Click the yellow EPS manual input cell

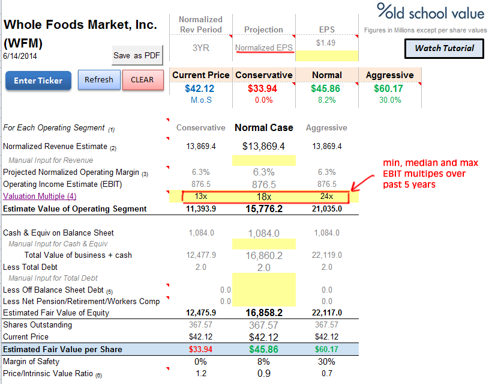(326, 56)
